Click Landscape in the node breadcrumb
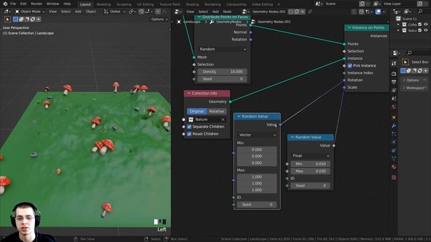Viewport: 431px width, 242px height. click(192, 22)
